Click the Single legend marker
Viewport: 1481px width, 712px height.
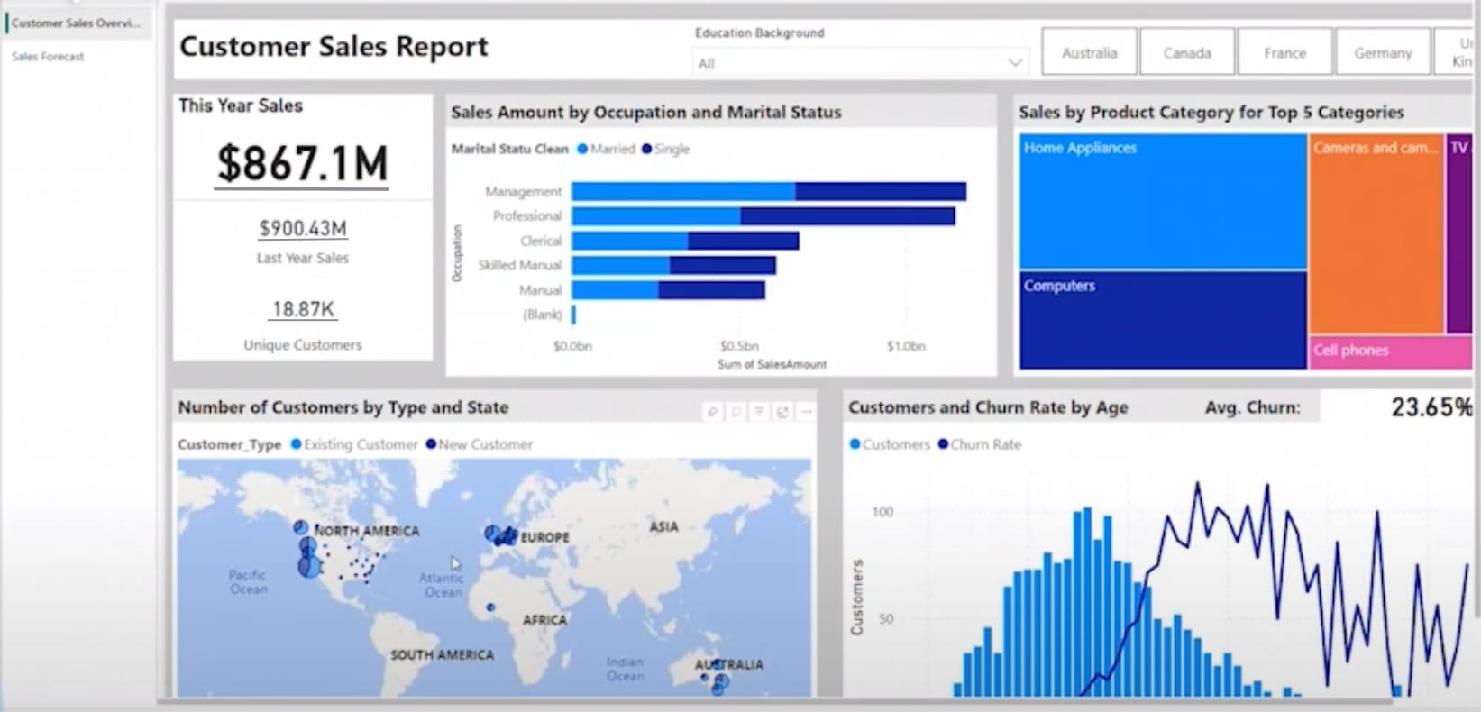click(x=646, y=149)
